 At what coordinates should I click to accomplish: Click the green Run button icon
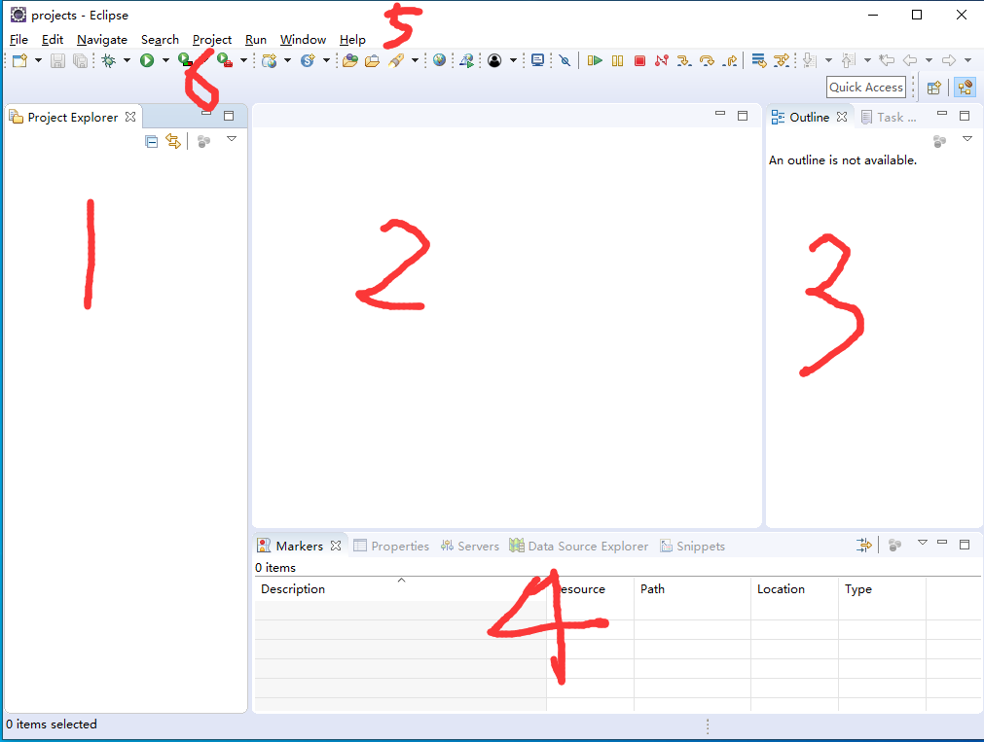[x=147, y=60]
